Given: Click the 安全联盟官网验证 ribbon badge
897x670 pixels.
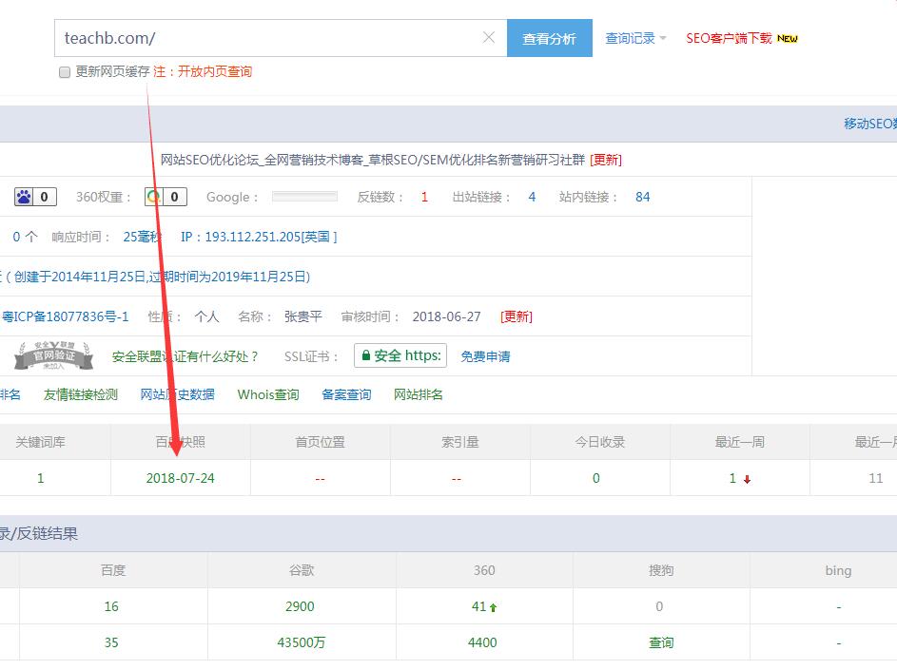Looking at the screenshot, I should click(52, 355).
